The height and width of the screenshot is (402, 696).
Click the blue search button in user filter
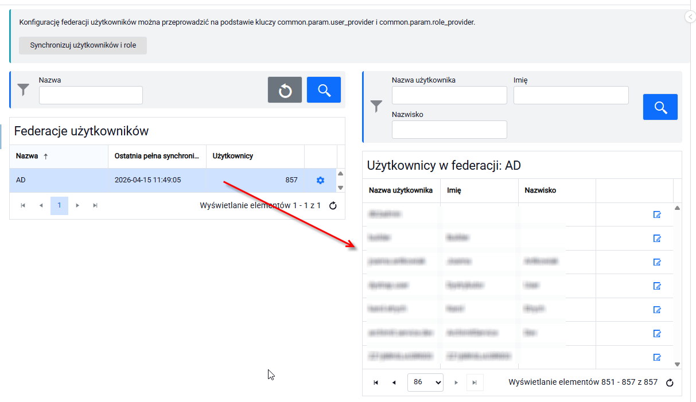pyautogui.click(x=660, y=107)
